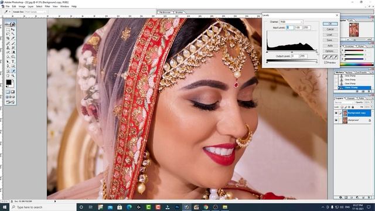Delete current layer using Layers panel trash
This screenshot has height=211, width=375.
[370, 198]
